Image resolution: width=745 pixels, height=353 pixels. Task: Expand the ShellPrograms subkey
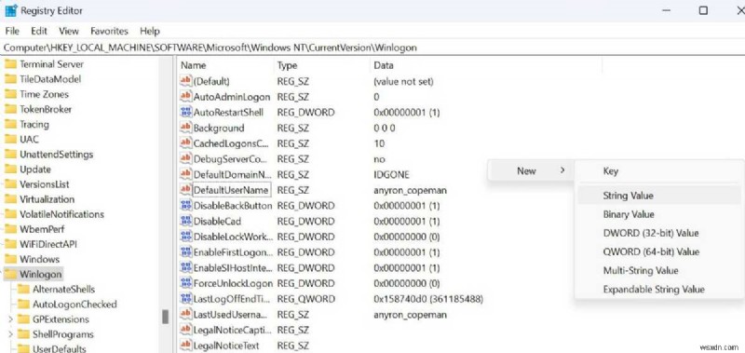(10, 334)
